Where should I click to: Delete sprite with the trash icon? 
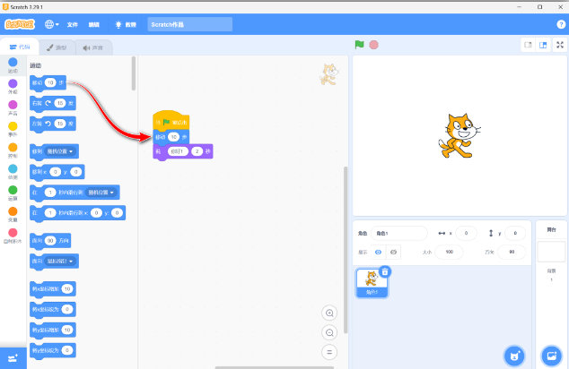pos(385,271)
